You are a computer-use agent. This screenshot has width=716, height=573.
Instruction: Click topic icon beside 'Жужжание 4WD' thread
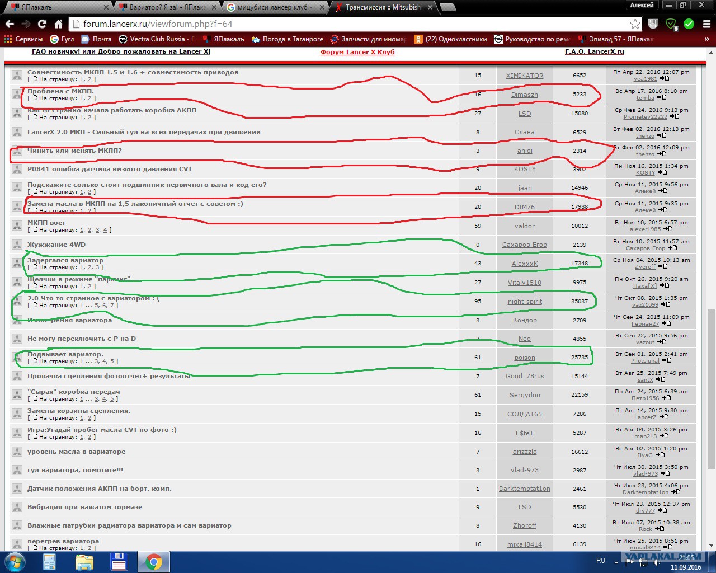tap(17, 245)
